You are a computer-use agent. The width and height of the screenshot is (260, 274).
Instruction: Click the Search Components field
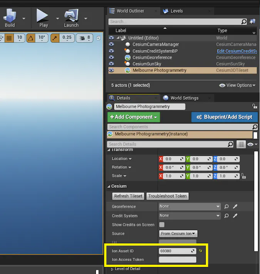click(180, 127)
